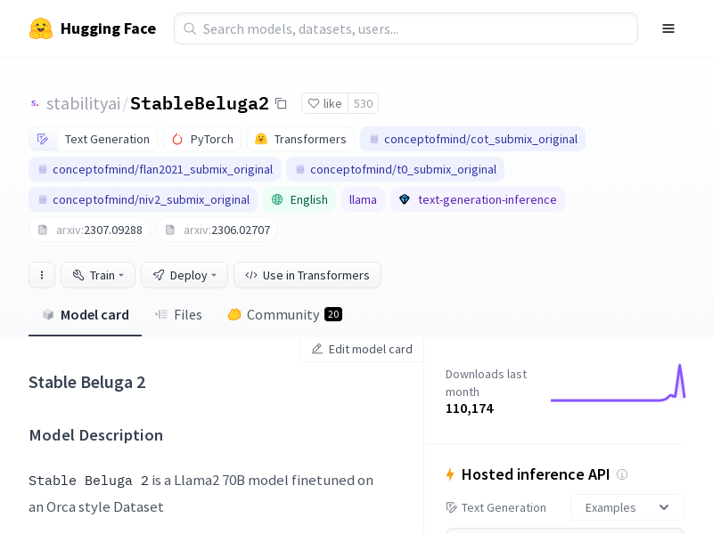Filter by Text Generation tag
The image size is (713, 534).
pos(94,139)
